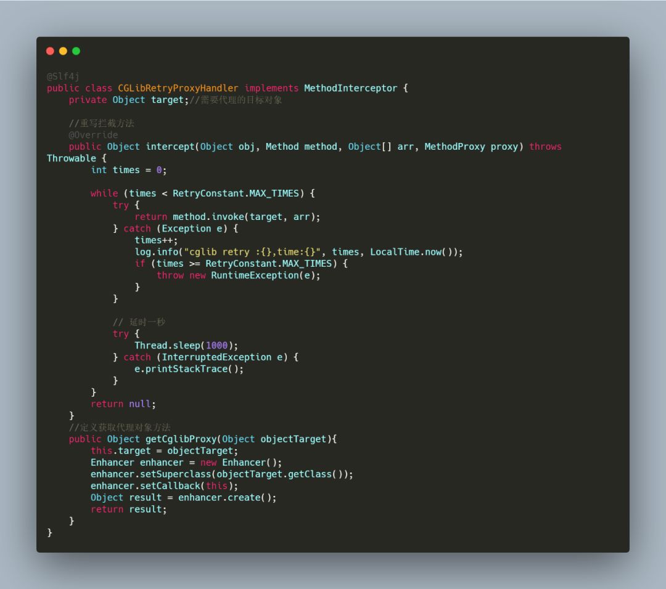Click the 'return result;' statement

point(129,510)
